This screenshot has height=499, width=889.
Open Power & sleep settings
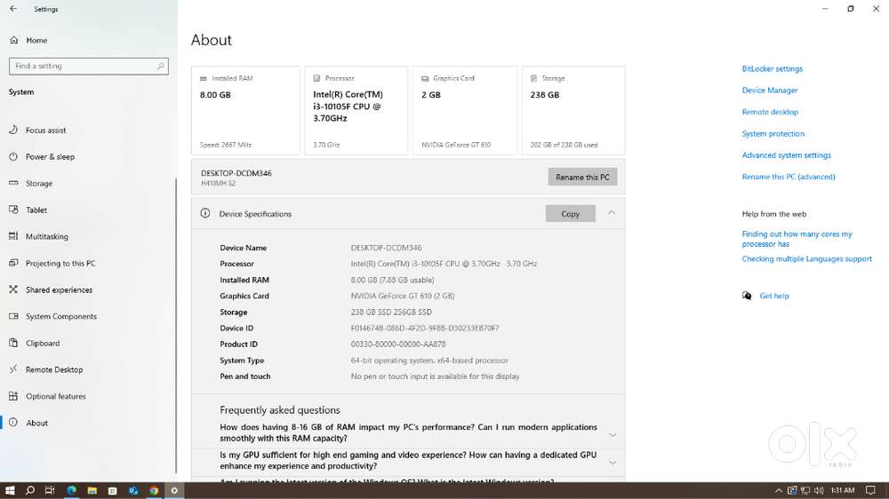[x=50, y=157]
